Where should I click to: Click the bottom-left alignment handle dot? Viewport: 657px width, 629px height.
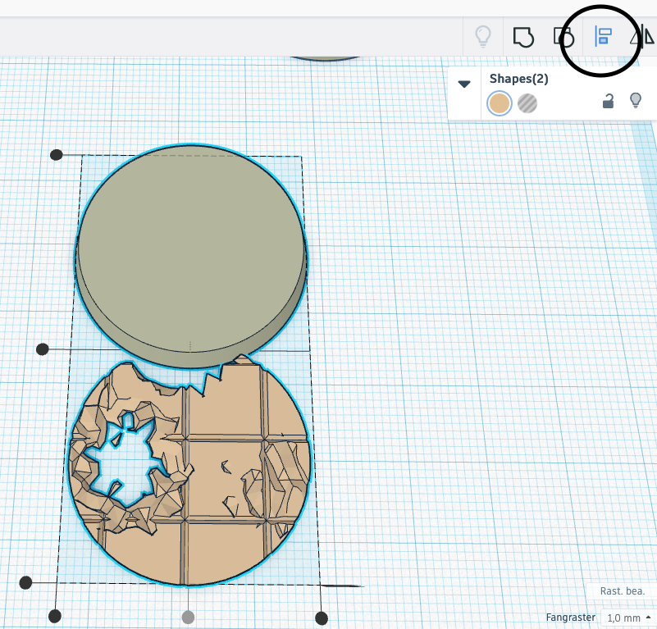coord(55,616)
